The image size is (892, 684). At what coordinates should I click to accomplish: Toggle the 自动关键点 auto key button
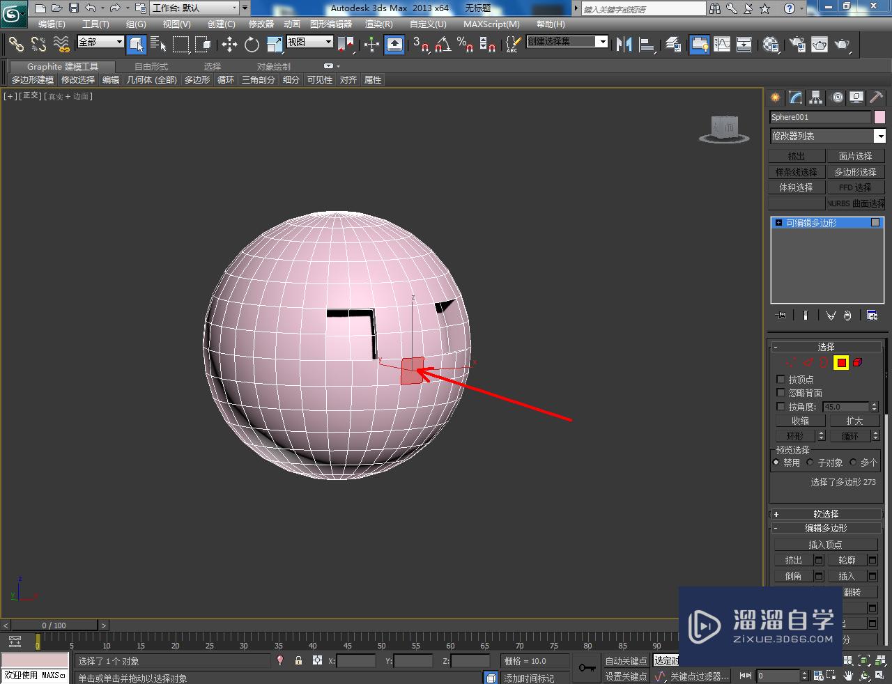[x=626, y=661]
